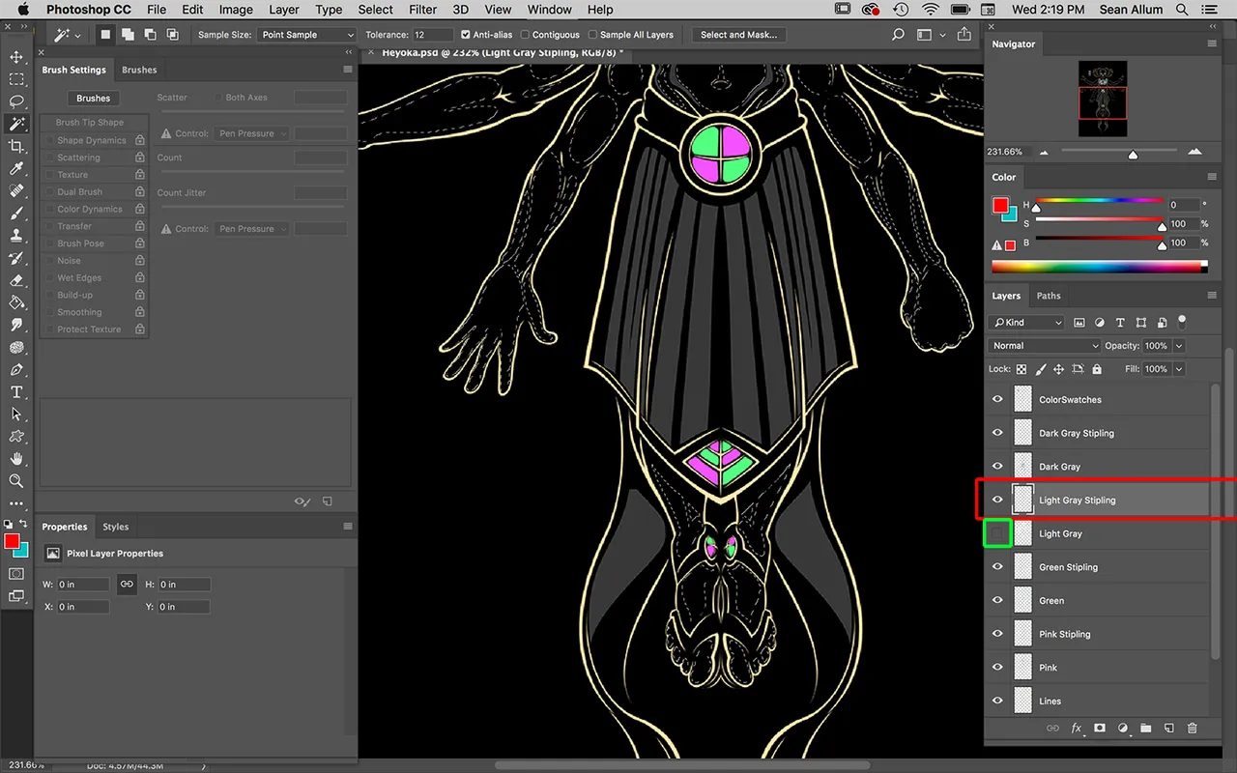Screen dimensions: 1237x773
Task: Click the color spectrum ramp bar
Action: coord(1100,267)
